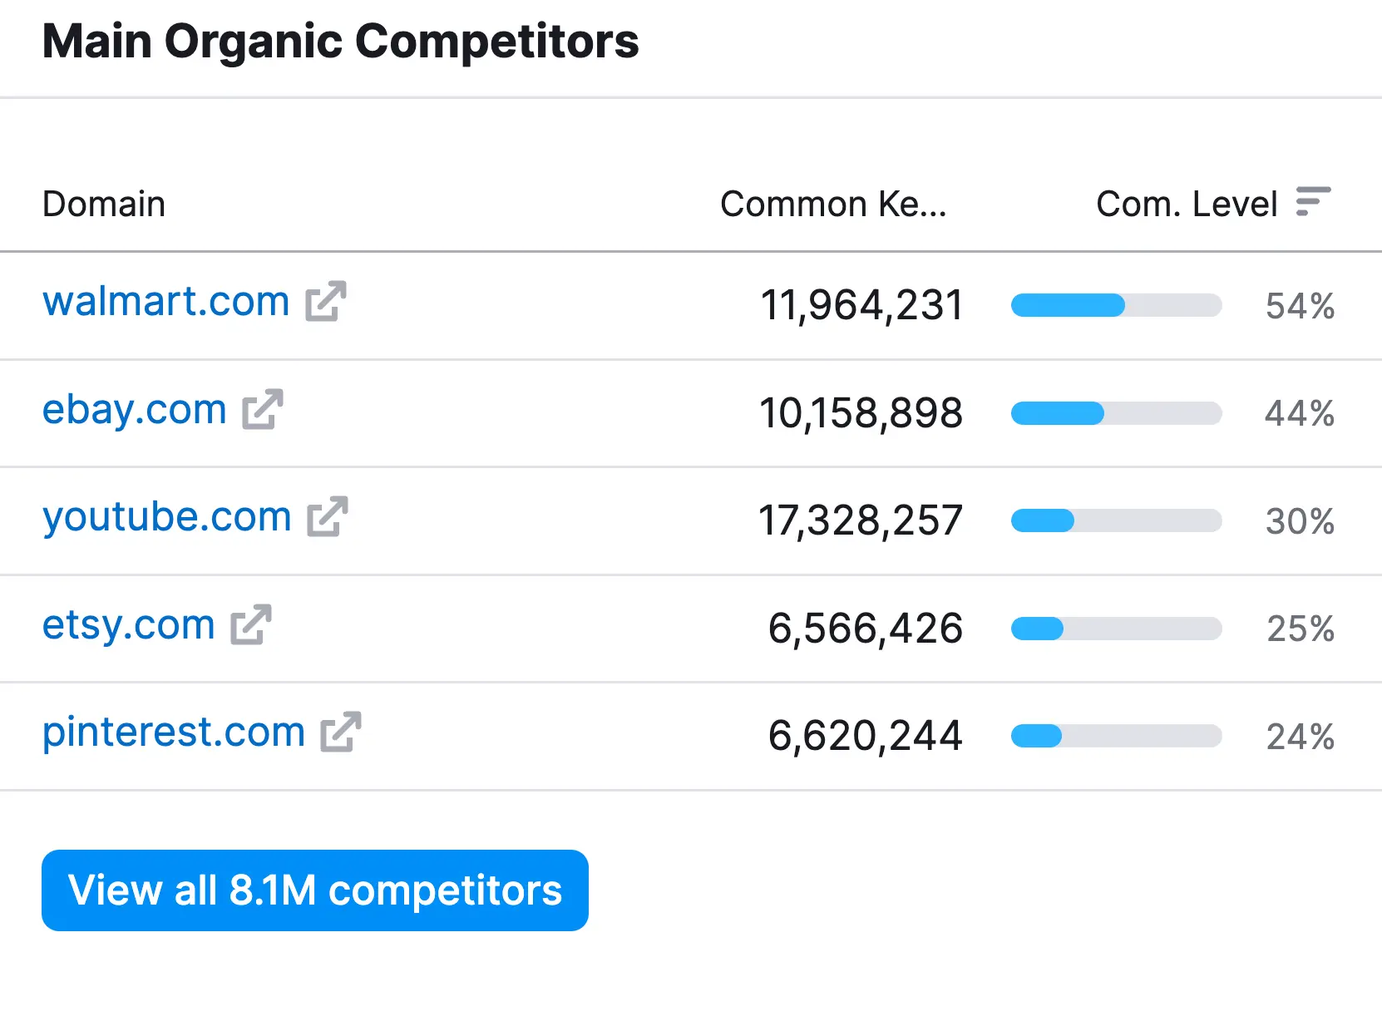Click the Common Keywords column header
The height and width of the screenshot is (1016, 1382).
pyautogui.click(x=832, y=204)
